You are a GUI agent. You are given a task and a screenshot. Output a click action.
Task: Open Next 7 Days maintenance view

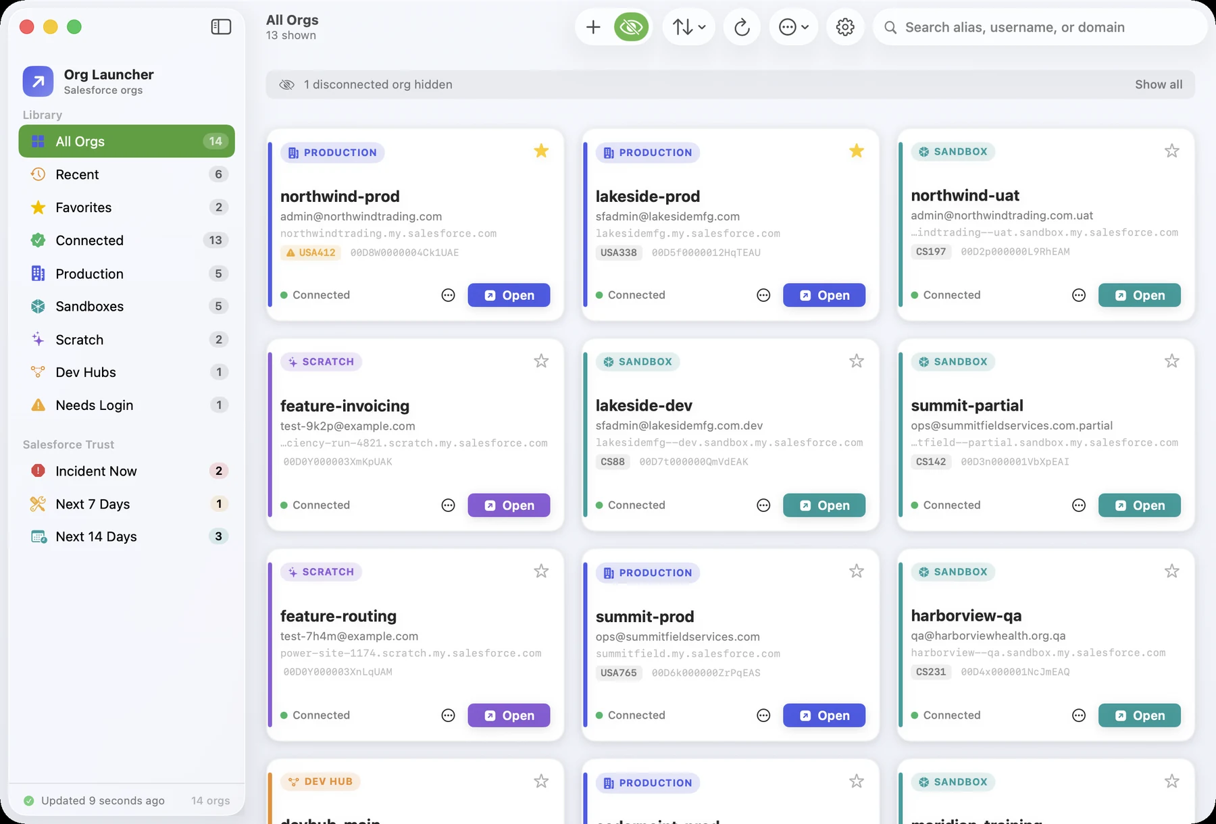tap(126, 504)
